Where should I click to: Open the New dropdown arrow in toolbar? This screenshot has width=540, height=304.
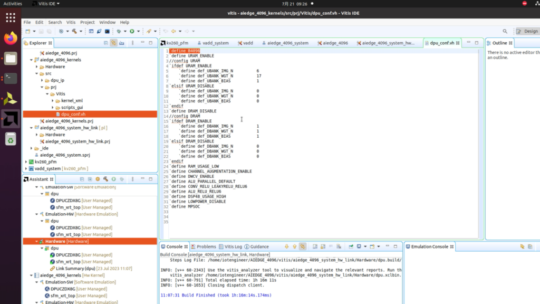point(34,32)
